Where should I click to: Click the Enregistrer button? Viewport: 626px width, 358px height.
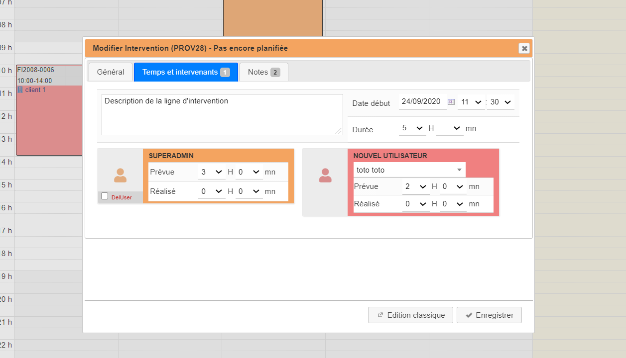point(489,315)
